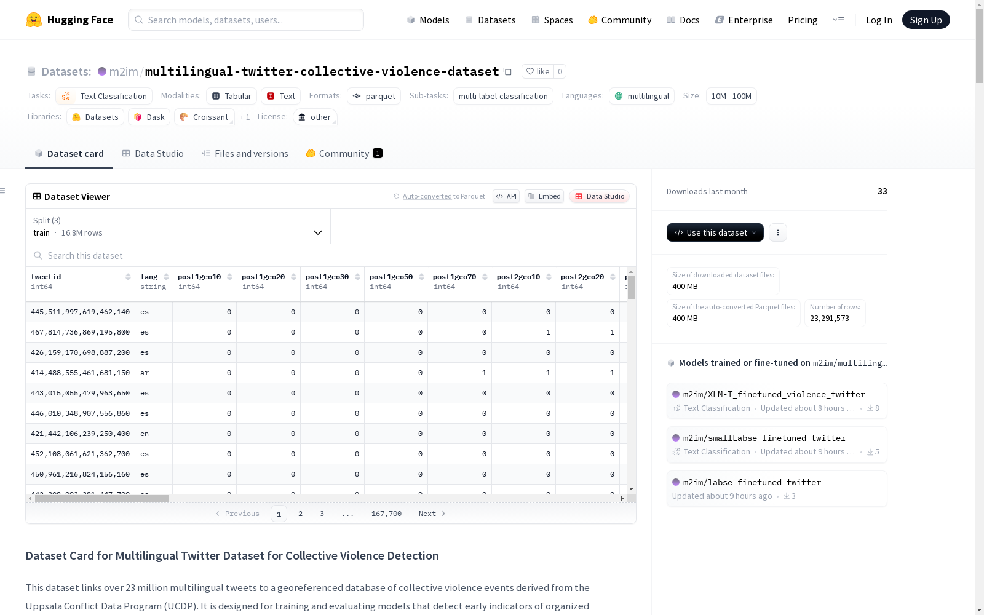
Task: Expand the Split train dropdown
Action: (178, 226)
